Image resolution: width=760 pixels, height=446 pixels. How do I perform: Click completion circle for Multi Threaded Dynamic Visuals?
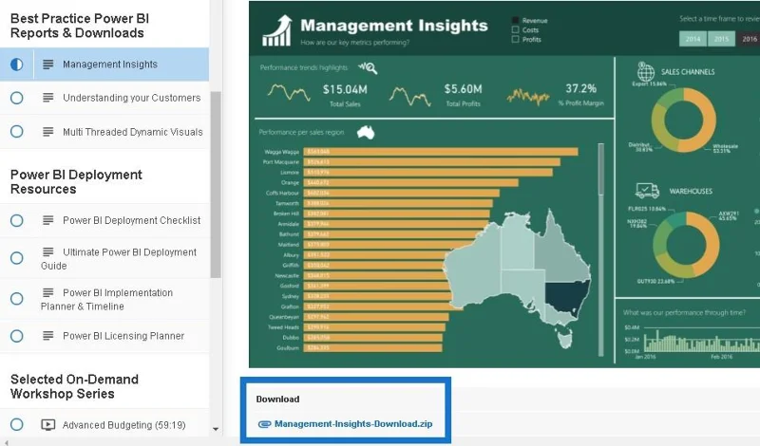click(16, 132)
